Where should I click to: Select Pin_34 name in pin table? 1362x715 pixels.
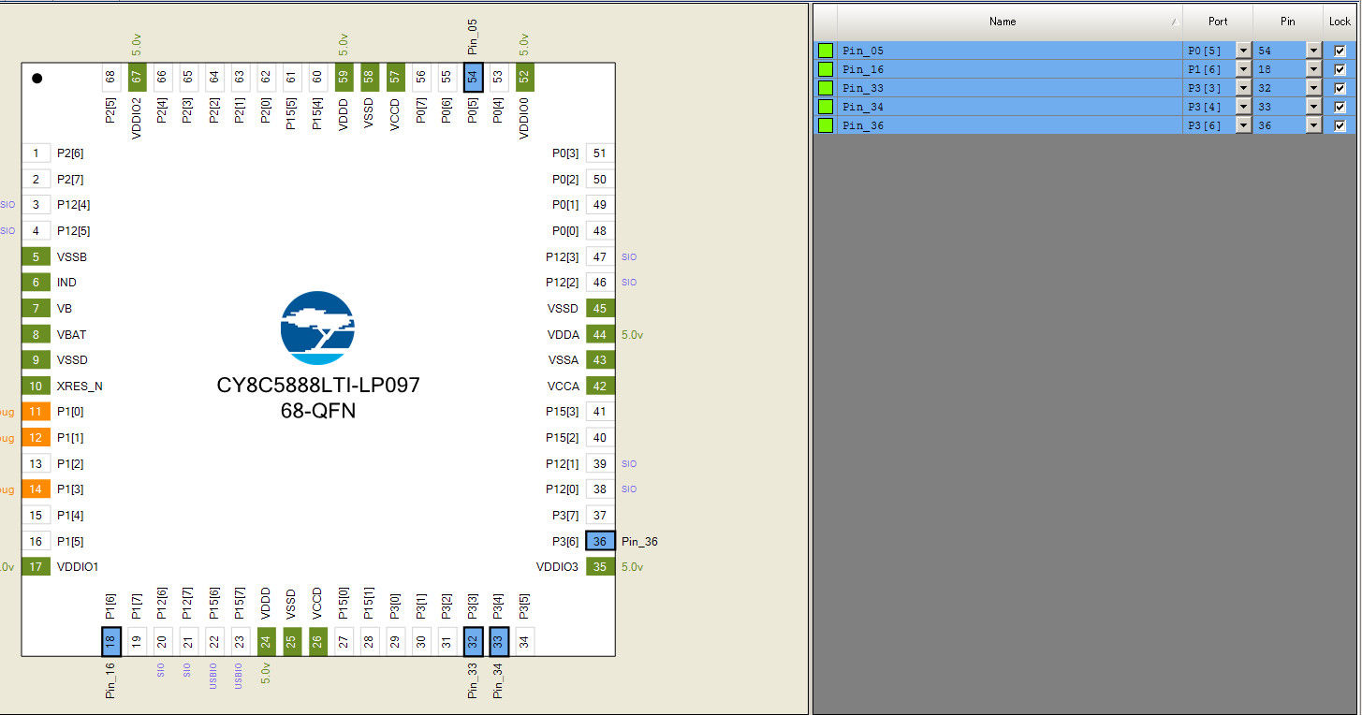[x=863, y=107]
